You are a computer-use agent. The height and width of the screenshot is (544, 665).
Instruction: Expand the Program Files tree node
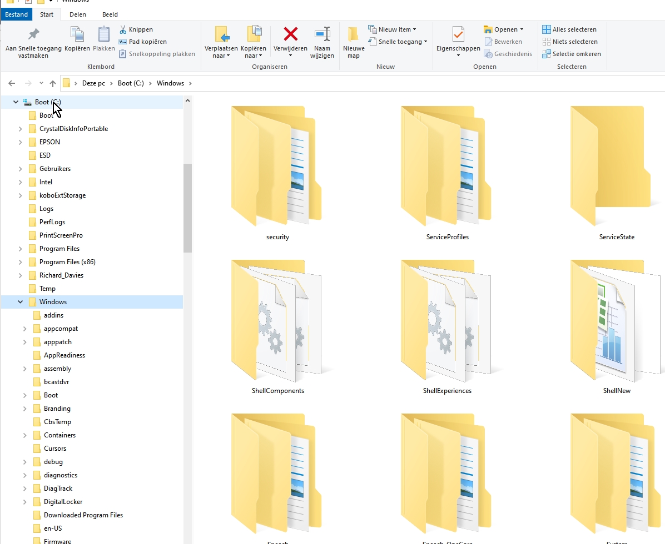pyautogui.click(x=21, y=249)
